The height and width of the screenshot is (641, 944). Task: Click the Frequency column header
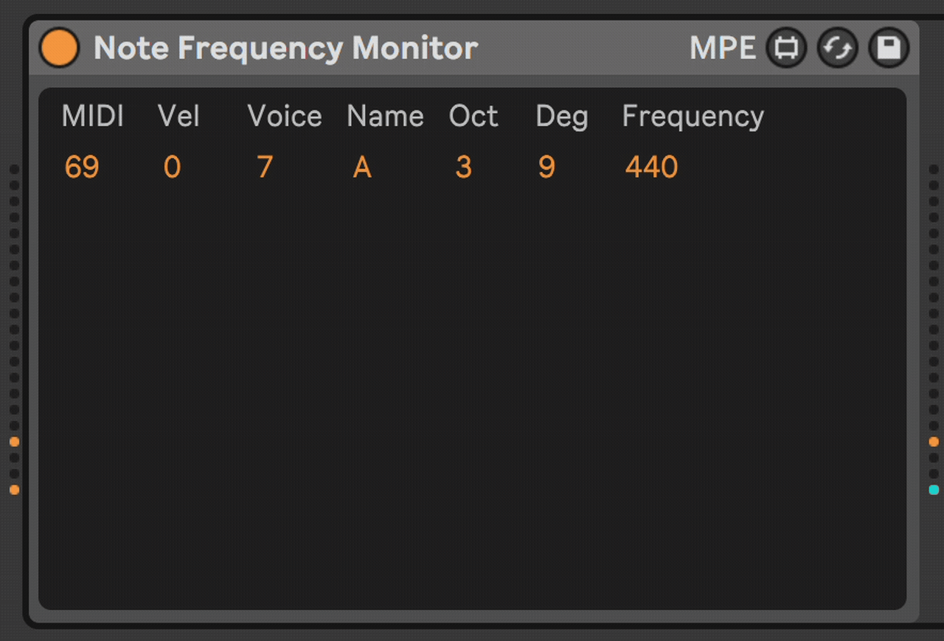[693, 117]
